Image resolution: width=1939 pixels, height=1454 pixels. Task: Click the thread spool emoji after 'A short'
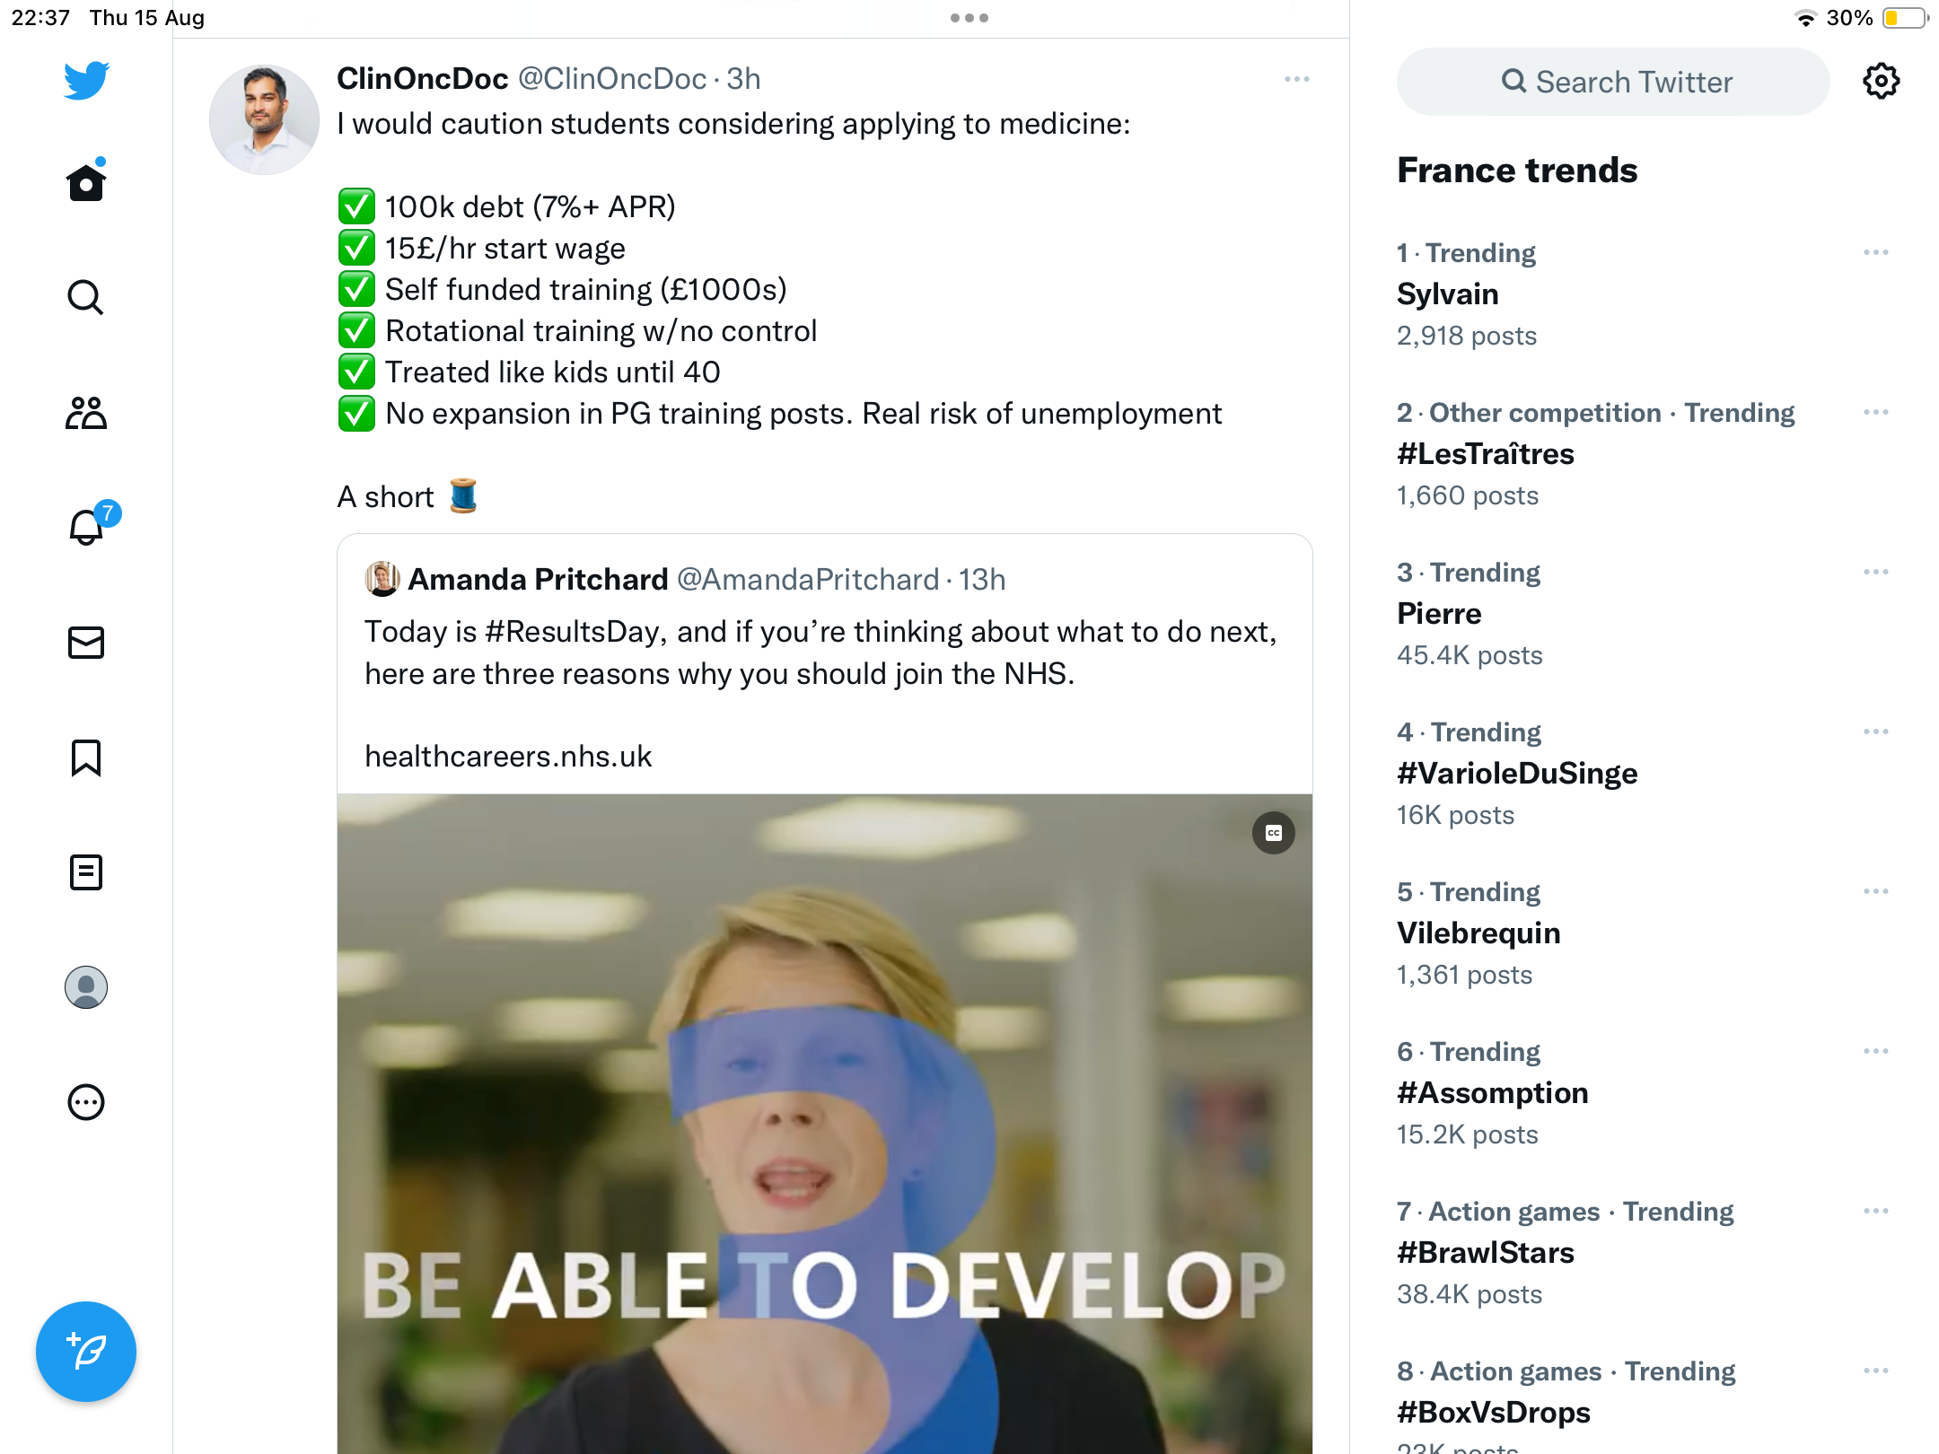(x=463, y=495)
